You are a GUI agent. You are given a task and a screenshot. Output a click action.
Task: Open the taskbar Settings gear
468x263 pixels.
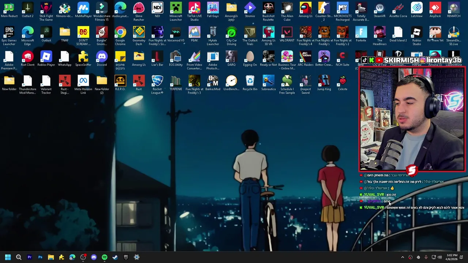click(x=137, y=257)
